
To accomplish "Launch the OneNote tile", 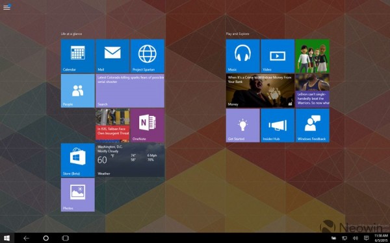I will click(x=148, y=125).
